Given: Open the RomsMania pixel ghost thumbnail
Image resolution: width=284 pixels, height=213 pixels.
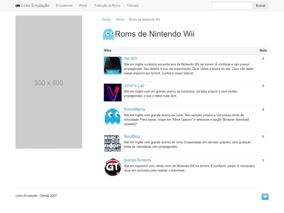Looking at the screenshot, I should coord(113,116).
